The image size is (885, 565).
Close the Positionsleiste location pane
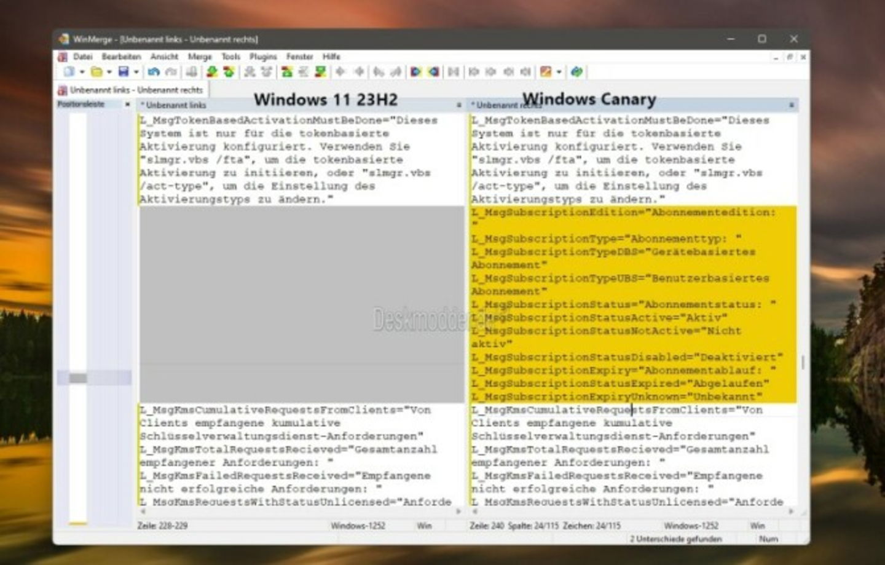(x=127, y=105)
